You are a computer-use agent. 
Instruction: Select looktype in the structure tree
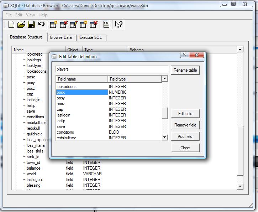click(x=34, y=66)
